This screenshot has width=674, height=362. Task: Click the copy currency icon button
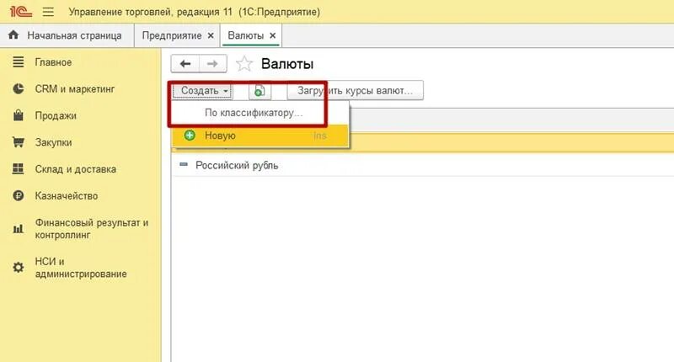pyautogui.click(x=259, y=91)
